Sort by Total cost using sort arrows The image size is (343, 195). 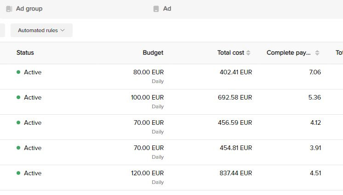[248, 53]
